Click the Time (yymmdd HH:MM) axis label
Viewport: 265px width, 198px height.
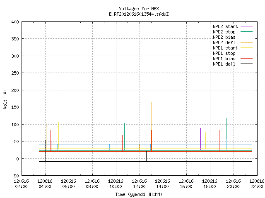click(139, 194)
